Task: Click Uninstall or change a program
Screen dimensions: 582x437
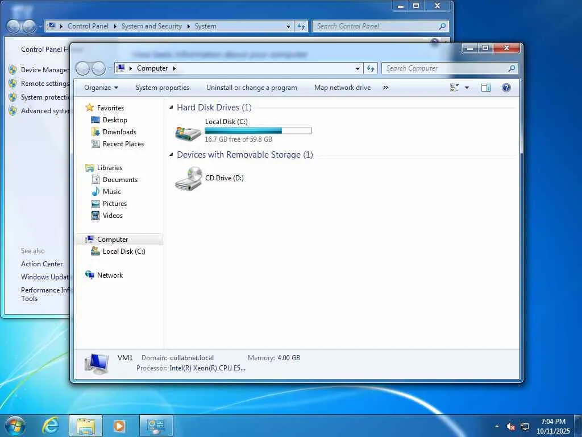Action: [252, 88]
